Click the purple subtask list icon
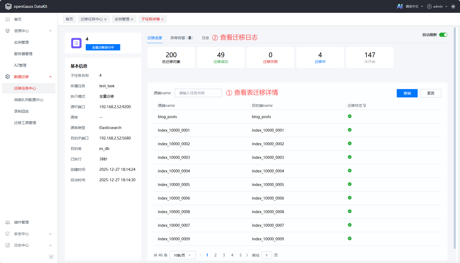Image resolution: width=460 pixels, height=263 pixels. pos(76,43)
